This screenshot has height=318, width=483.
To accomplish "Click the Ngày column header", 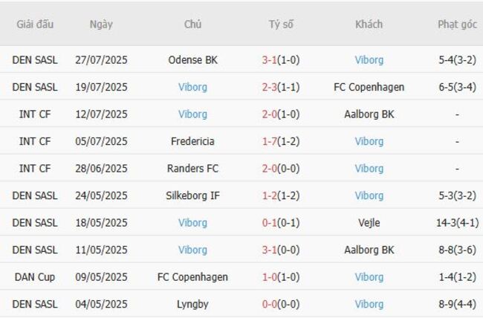I will pyautogui.click(x=101, y=24).
